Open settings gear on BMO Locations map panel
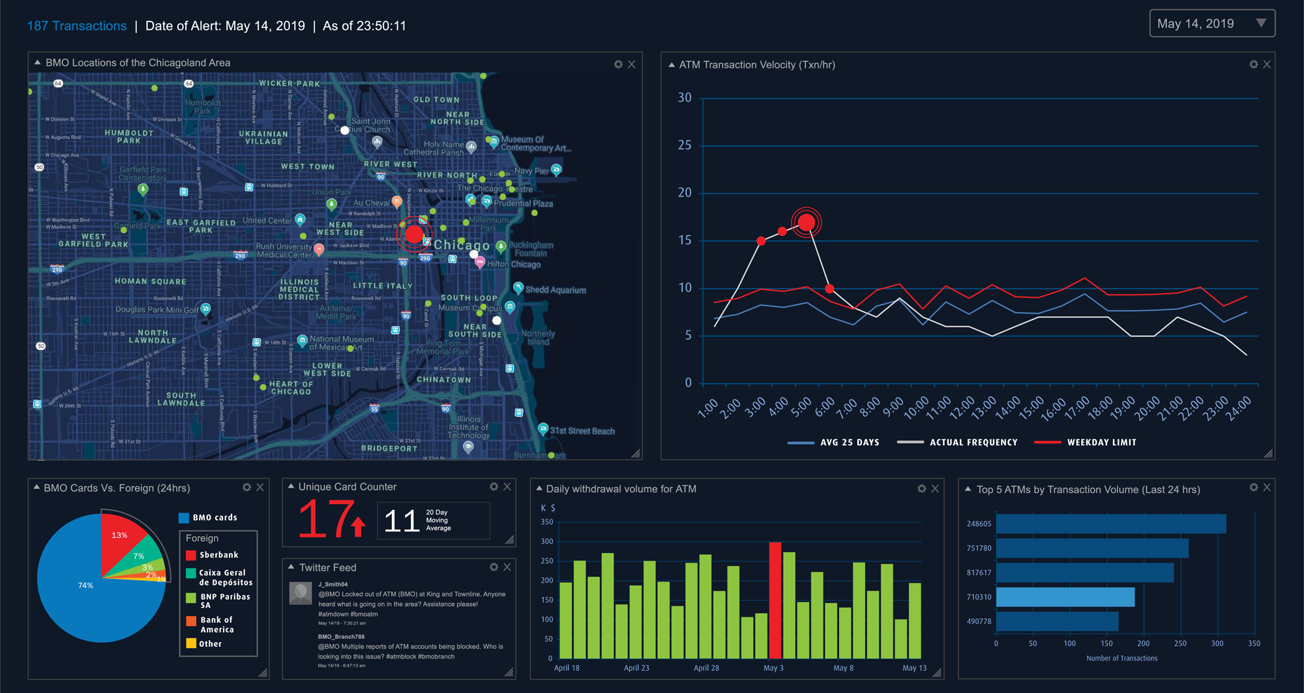The height and width of the screenshot is (693, 1304). pos(618,65)
